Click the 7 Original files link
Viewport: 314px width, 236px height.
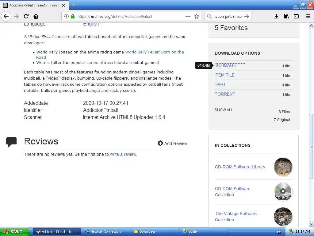[x=282, y=120]
